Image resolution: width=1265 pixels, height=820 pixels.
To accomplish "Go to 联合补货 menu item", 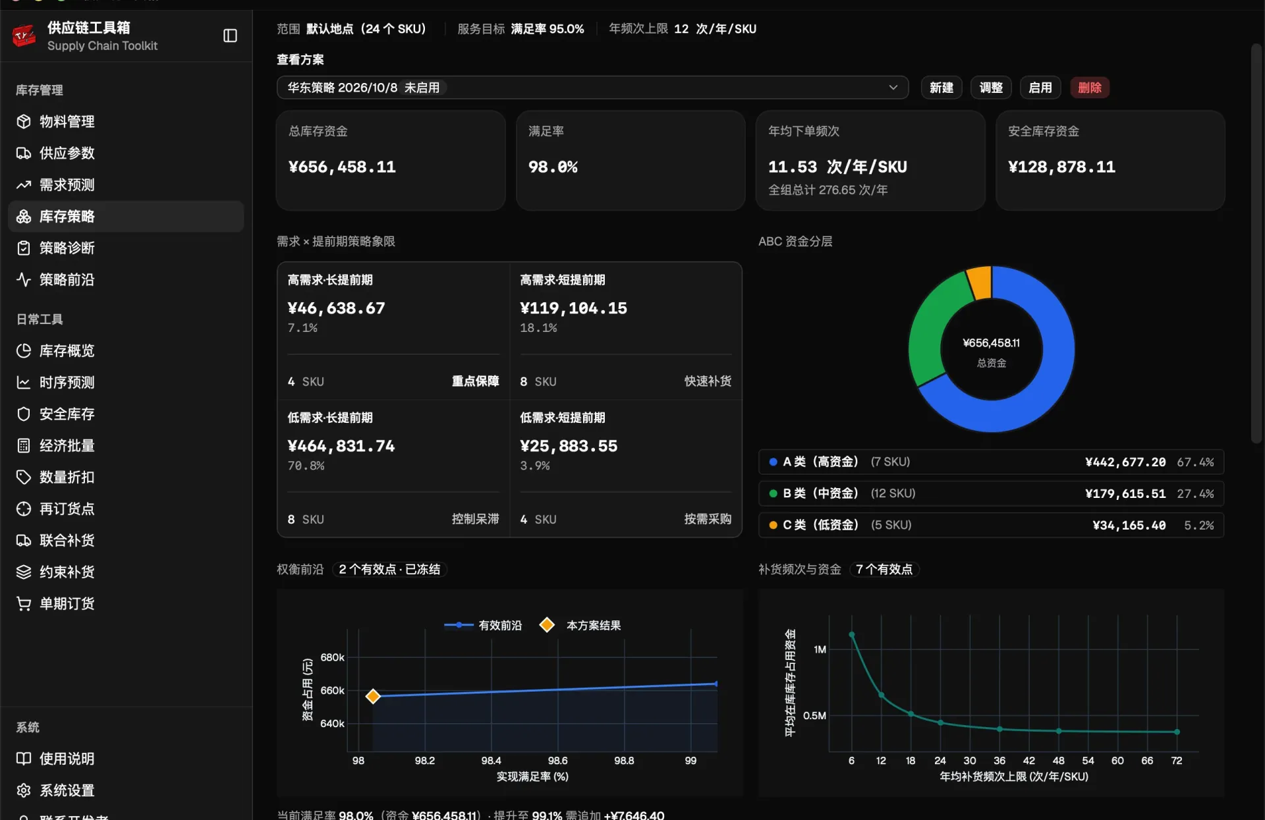I will pyautogui.click(x=126, y=540).
